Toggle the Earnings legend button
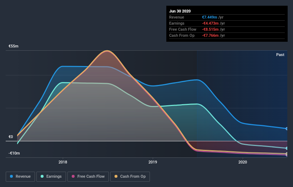293x187 pixels. [51, 177]
